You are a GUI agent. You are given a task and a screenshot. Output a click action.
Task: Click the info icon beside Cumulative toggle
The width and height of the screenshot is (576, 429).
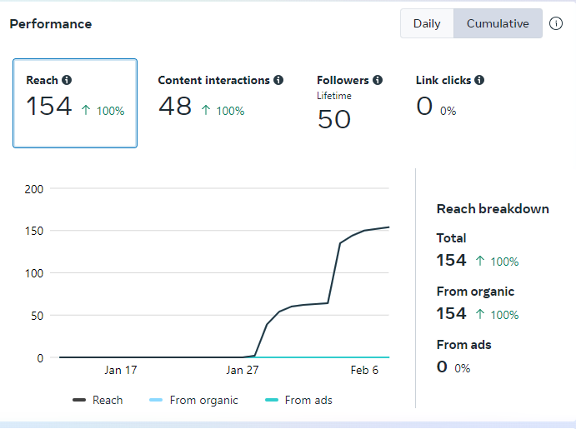coord(556,23)
